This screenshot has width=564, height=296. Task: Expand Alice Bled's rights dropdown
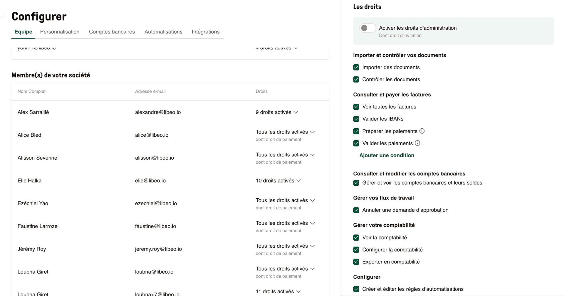pyautogui.click(x=285, y=132)
